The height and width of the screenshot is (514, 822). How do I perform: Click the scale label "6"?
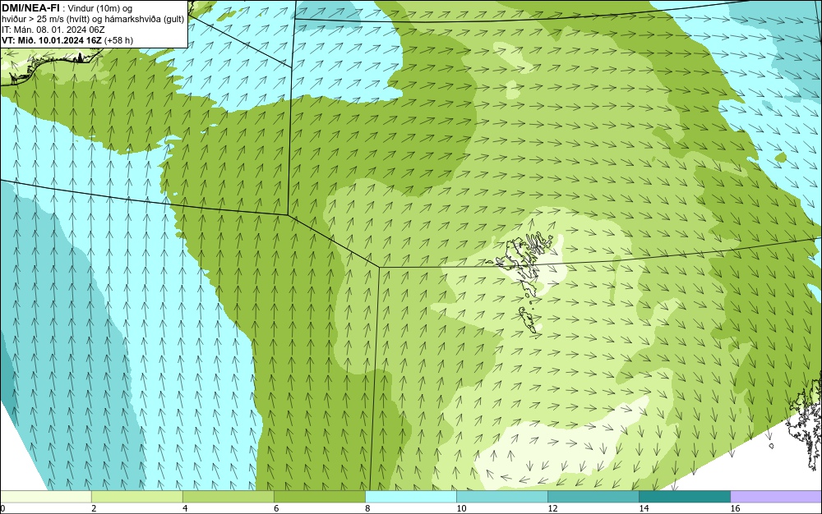(276, 508)
